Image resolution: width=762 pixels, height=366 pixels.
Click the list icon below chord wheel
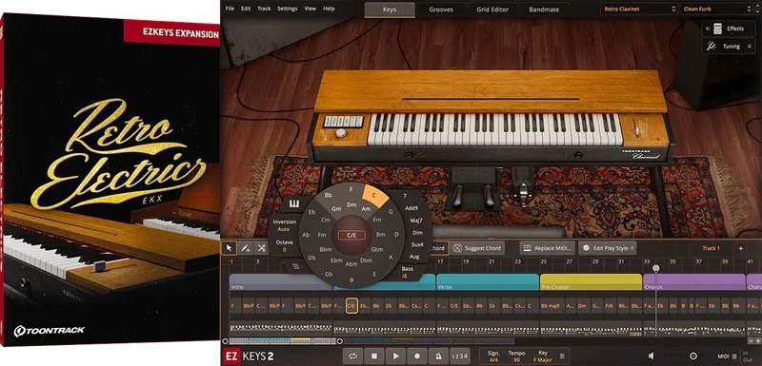coord(295,265)
